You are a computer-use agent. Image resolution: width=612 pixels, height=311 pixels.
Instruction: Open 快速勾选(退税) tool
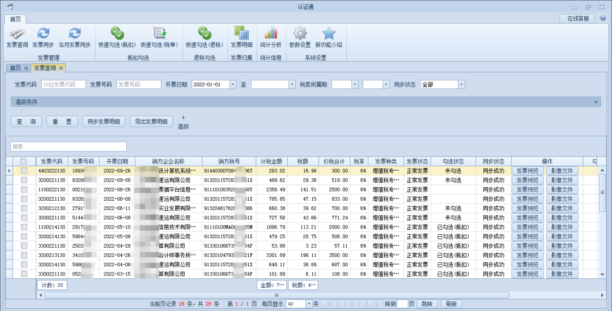[x=205, y=38]
